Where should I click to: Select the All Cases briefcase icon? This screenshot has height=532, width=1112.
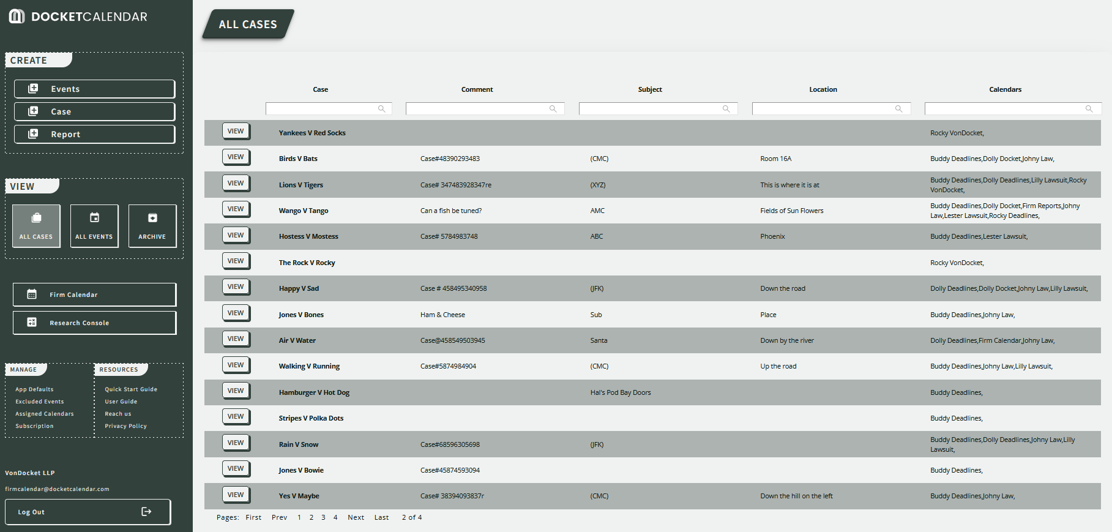(x=36, y=218)
